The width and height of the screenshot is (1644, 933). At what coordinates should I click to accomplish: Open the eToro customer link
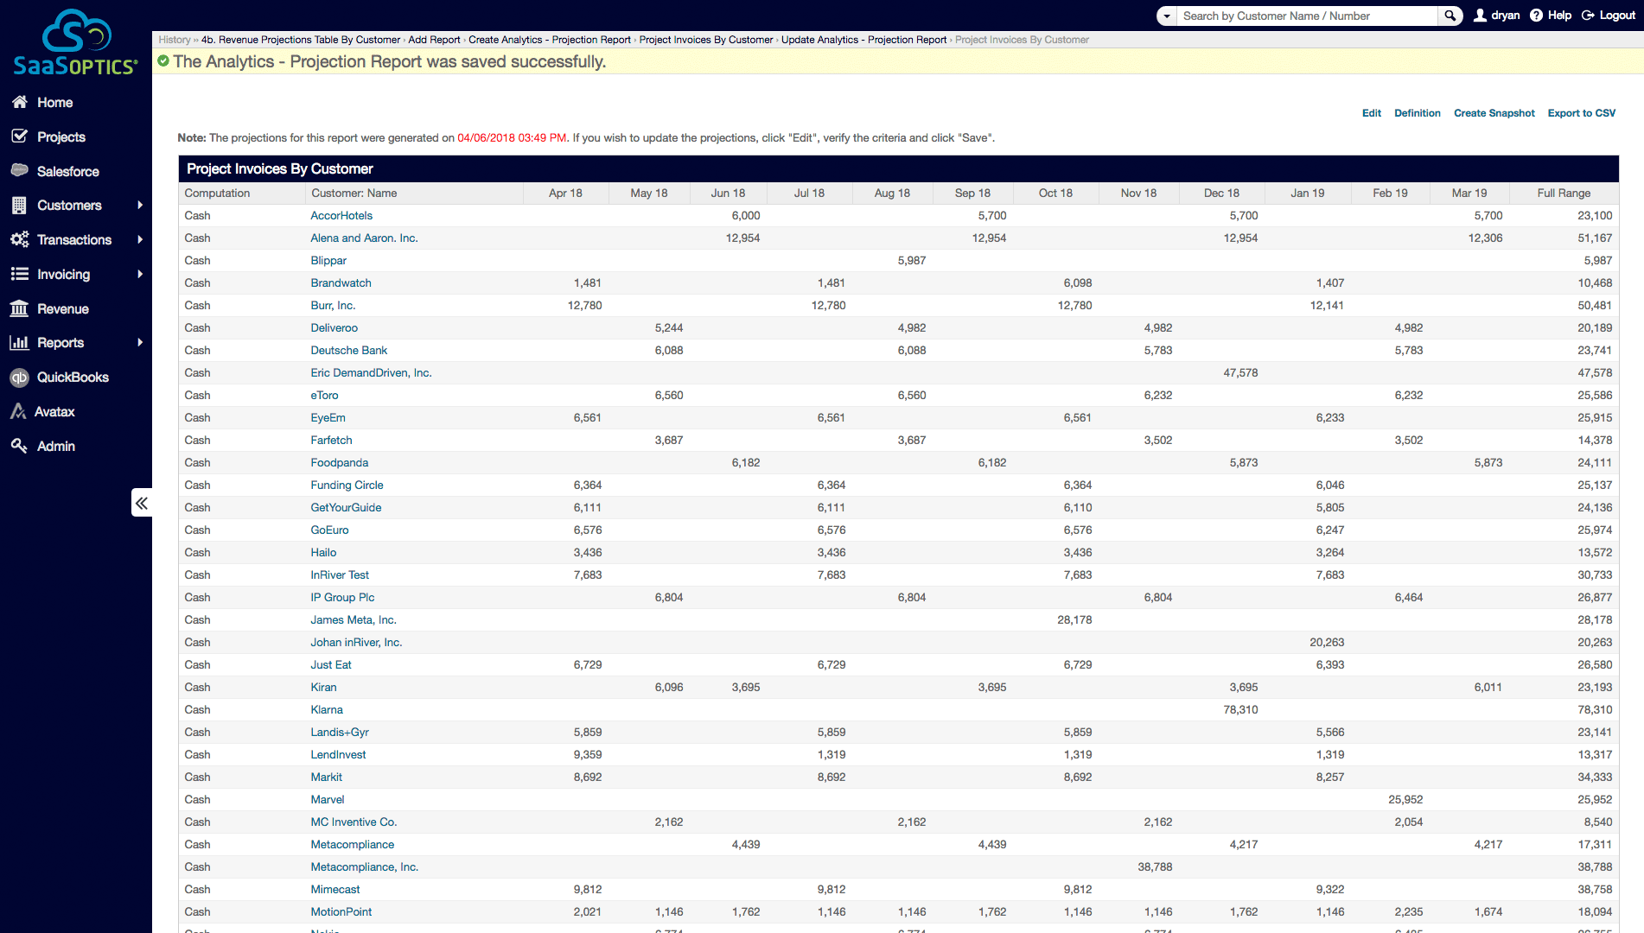(x=324, y=396)
